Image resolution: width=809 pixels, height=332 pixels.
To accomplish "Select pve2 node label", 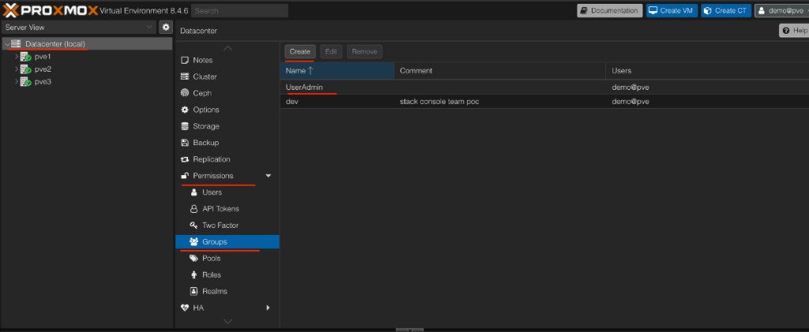I will point(43,69).
